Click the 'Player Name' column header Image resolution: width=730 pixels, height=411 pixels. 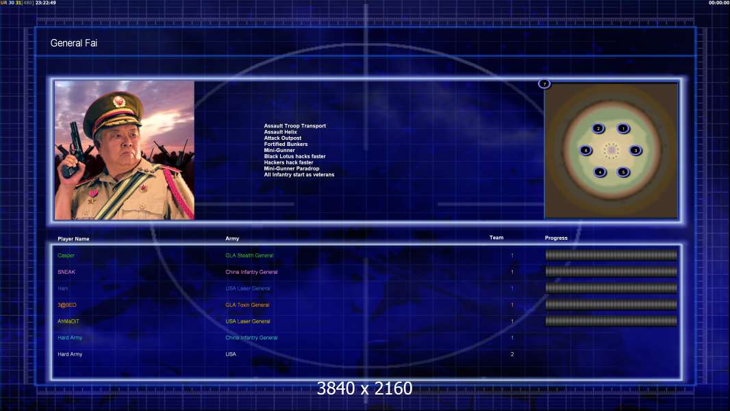[x=73, y=239]
